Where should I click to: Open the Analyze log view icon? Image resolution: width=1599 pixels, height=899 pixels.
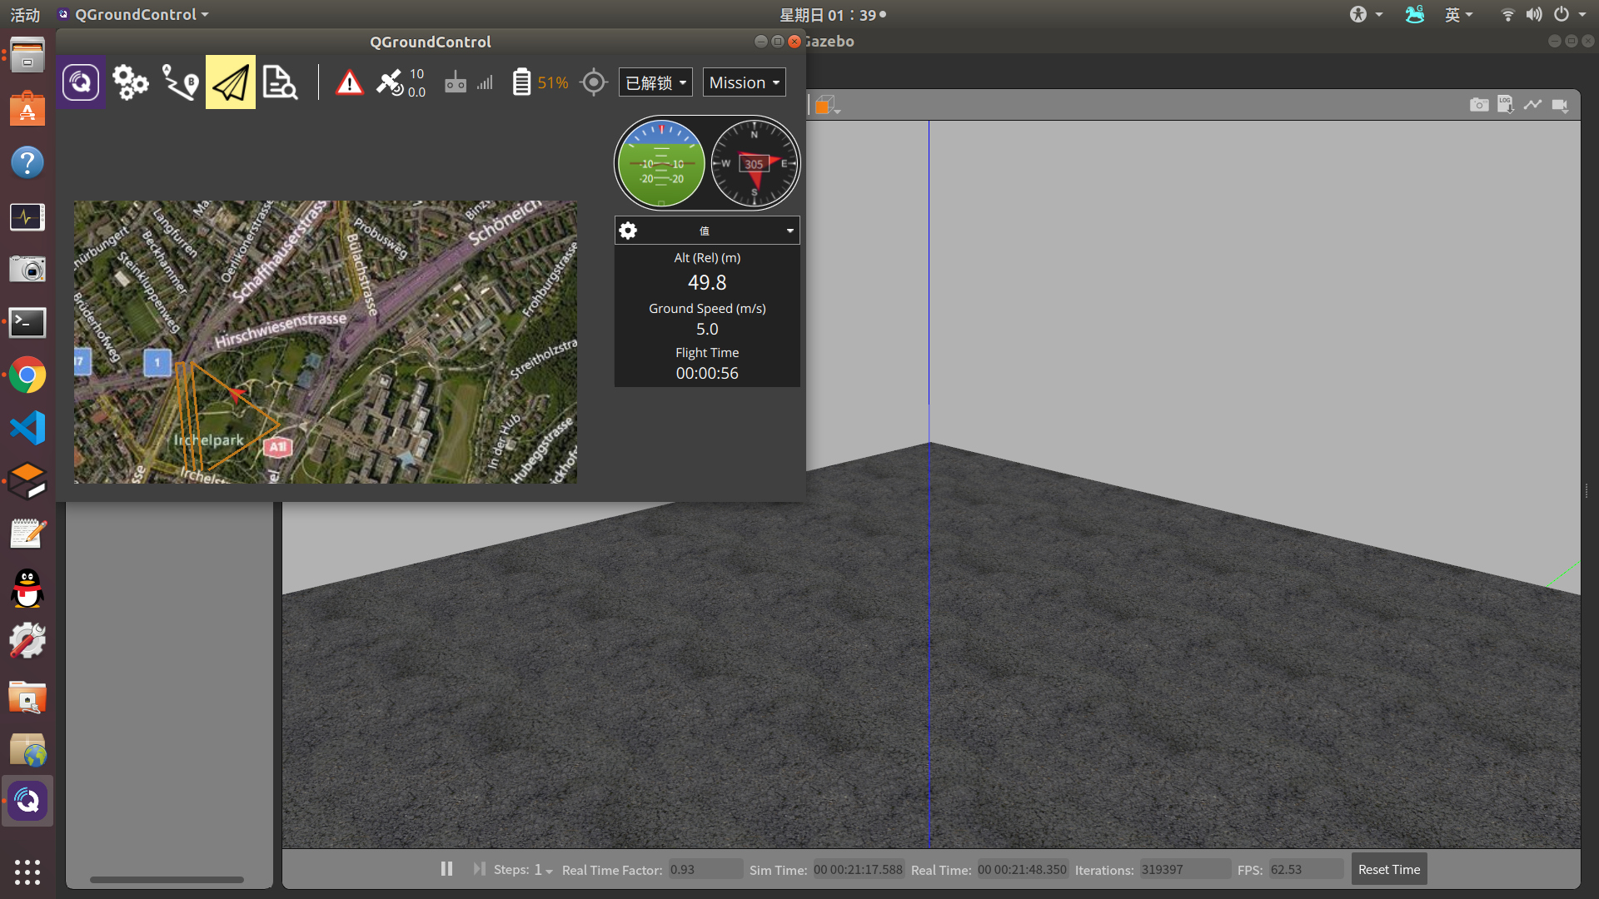click(280, 82)
